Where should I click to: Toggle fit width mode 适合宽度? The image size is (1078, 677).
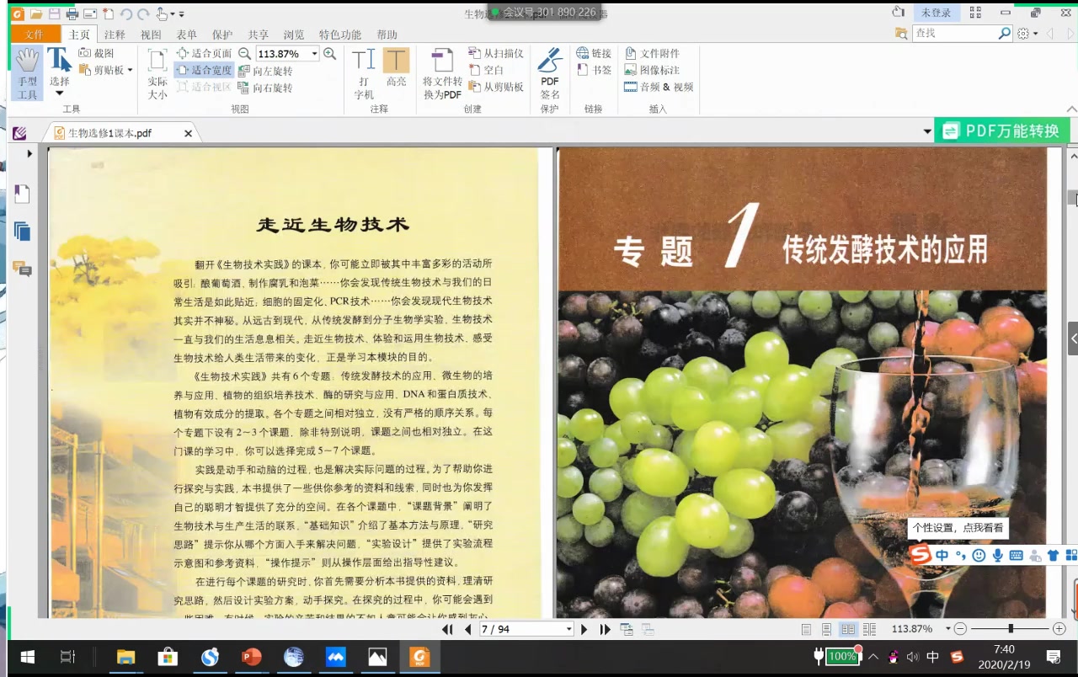(x=205, y=69)
